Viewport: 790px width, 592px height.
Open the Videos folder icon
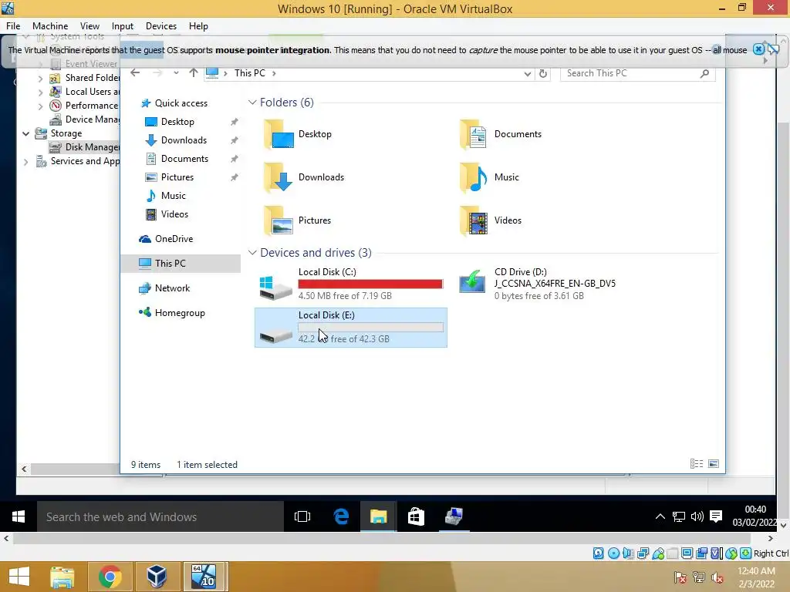click(474, 220)
